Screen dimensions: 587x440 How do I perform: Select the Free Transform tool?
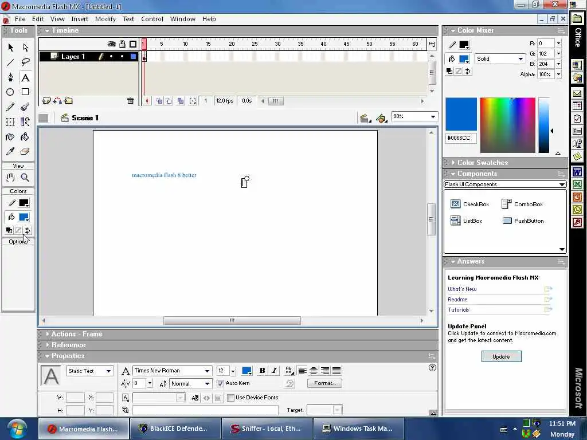click(x=10, y=122)
